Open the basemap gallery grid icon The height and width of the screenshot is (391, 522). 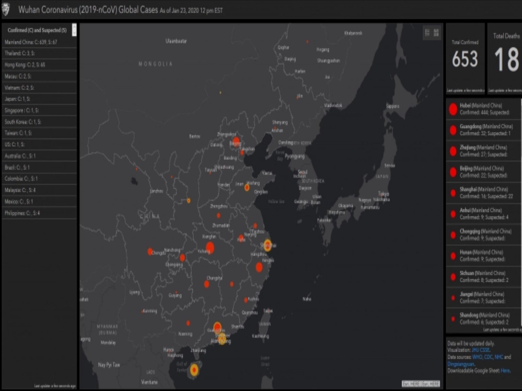click(436, 32)
